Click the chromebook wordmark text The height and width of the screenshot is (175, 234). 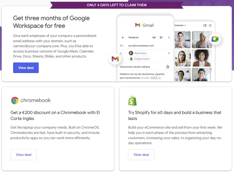coord(35,100)
